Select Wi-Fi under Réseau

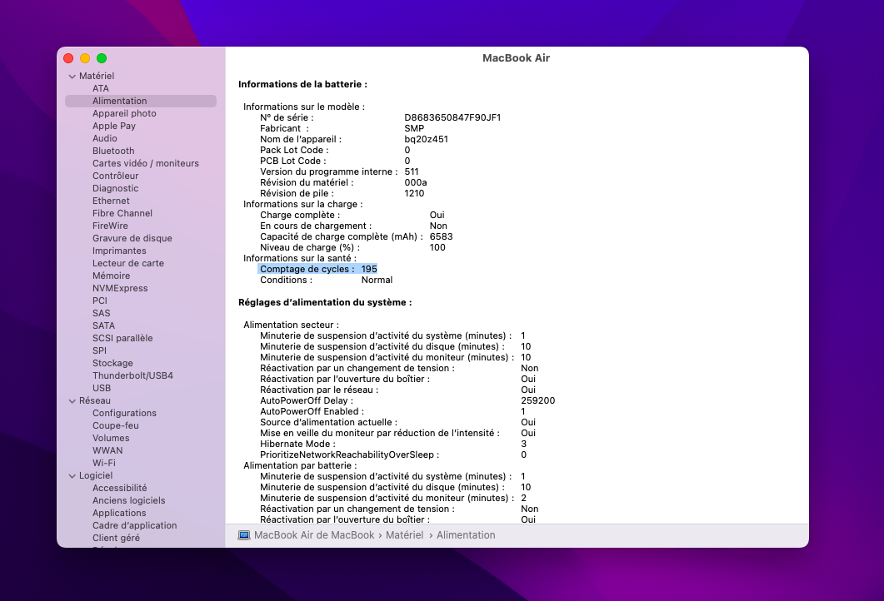104,463
